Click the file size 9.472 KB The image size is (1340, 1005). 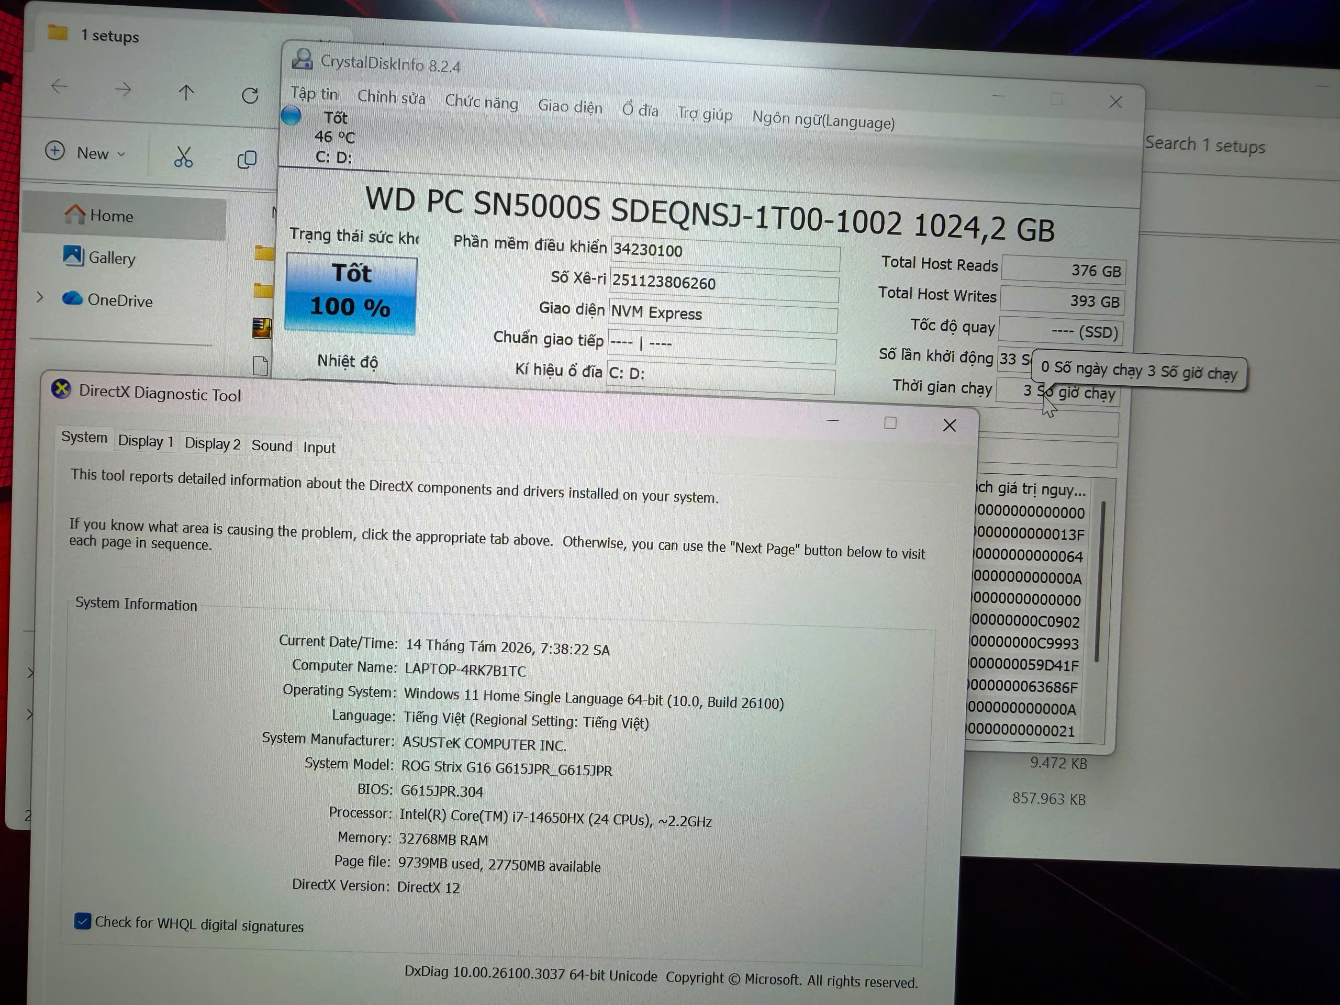tap(1058, 763)
